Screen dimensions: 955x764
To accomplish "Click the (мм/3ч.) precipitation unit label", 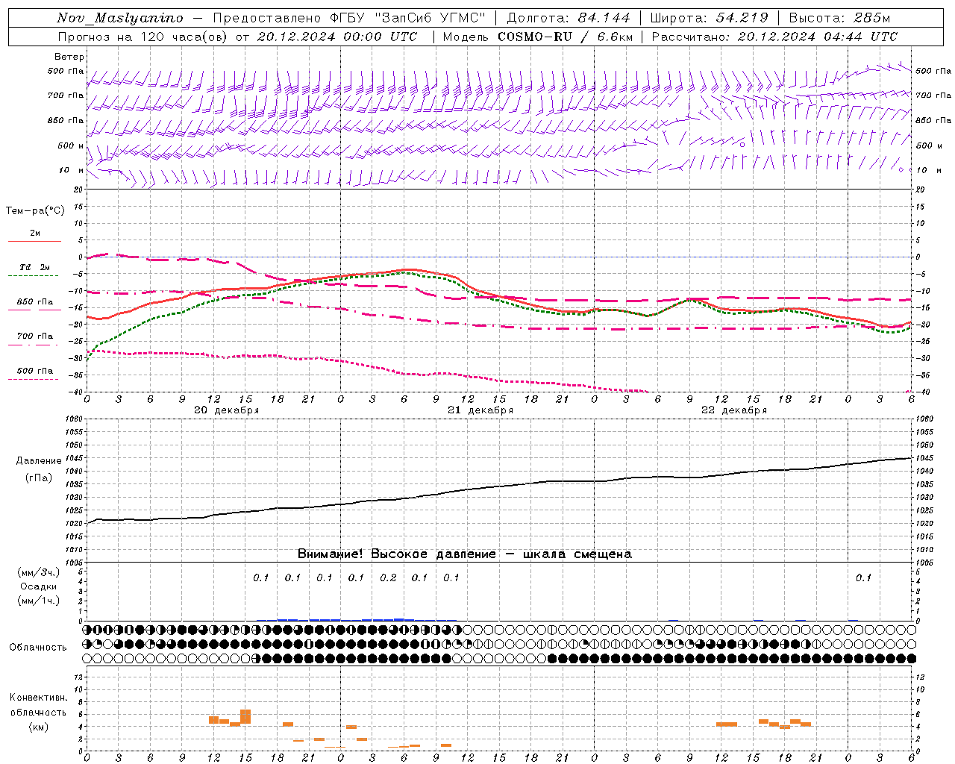I will (x=38, y=572).
